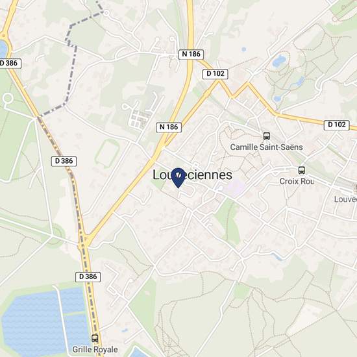This screenshot has height=357, width=357.
Task: Click the small roundabout ending the dashed boundary line
Action: pos(106,13)
